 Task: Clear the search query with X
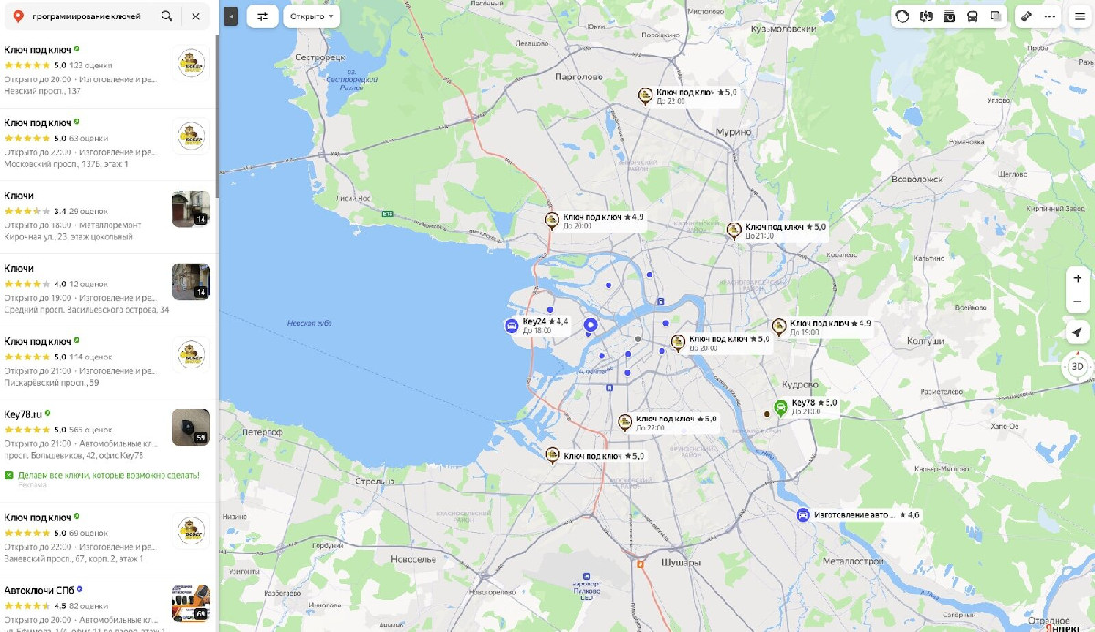tap(195, 16)
